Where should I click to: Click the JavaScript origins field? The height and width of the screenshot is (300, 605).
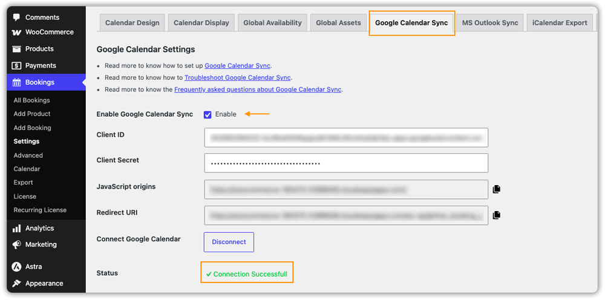[346, 189]
